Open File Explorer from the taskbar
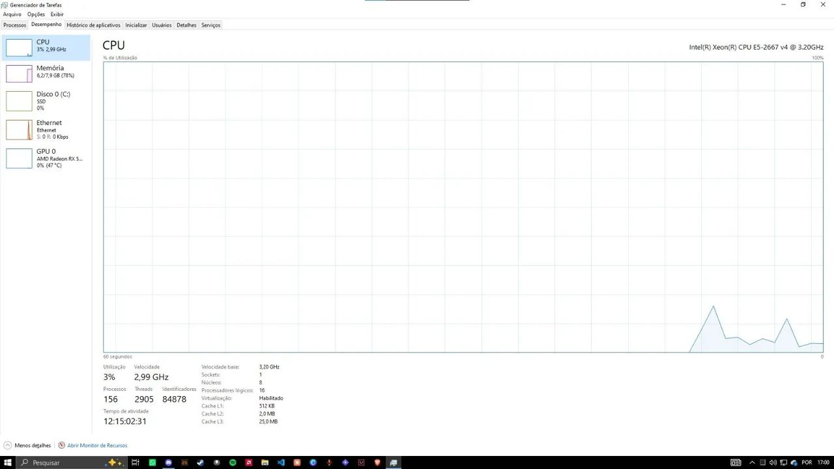The height and width of the screenshot is (469, 834). (x=265, y=462)
